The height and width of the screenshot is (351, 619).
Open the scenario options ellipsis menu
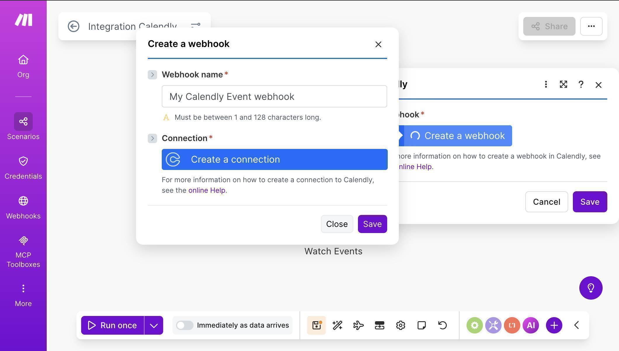591,26
